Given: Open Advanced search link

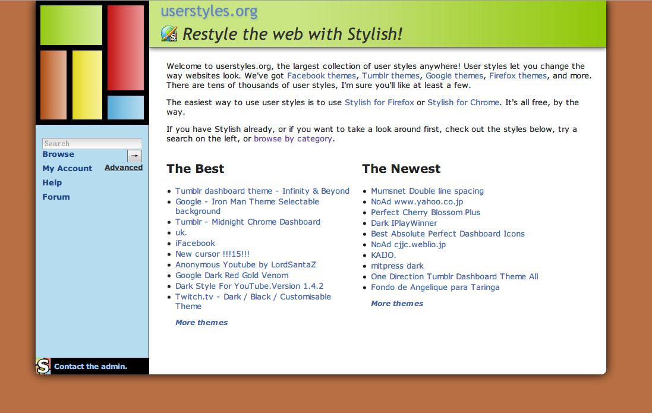Looking at the screenshot, I should tap(124, 167).
